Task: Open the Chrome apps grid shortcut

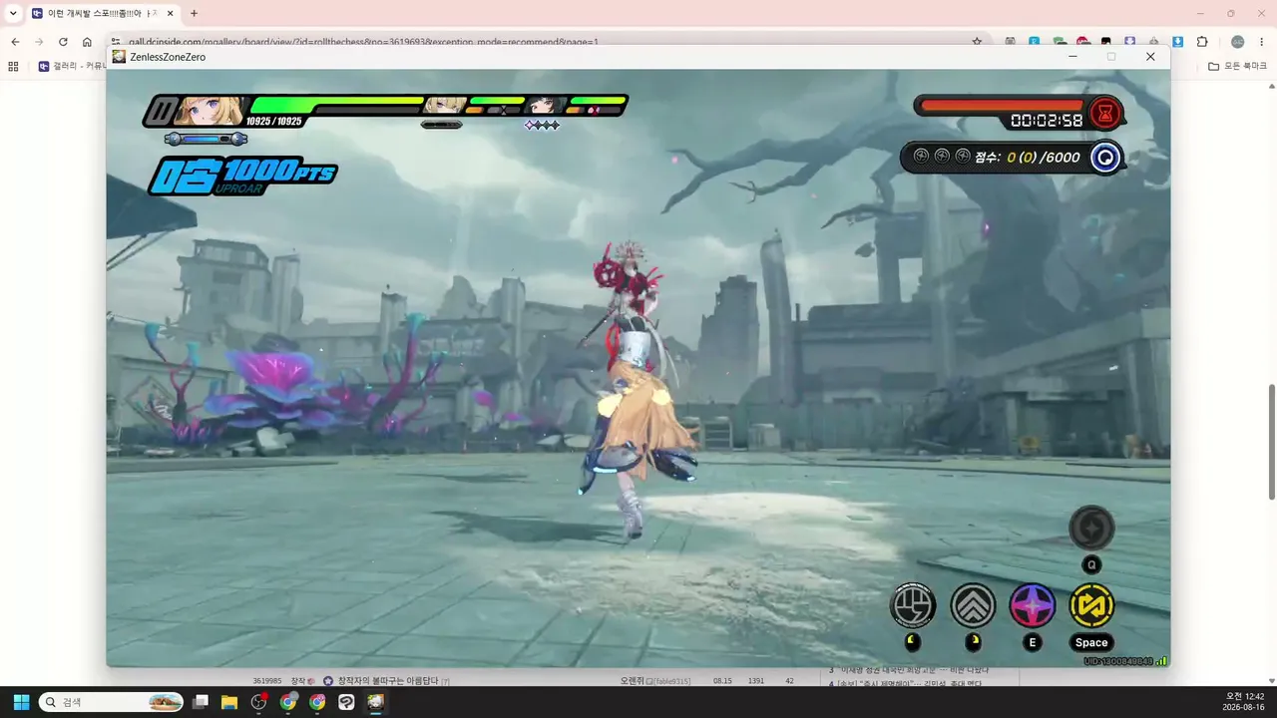Action: (13, 67)
